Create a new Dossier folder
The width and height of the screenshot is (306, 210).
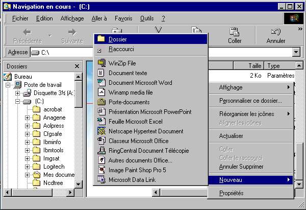(x=118, y=39)
